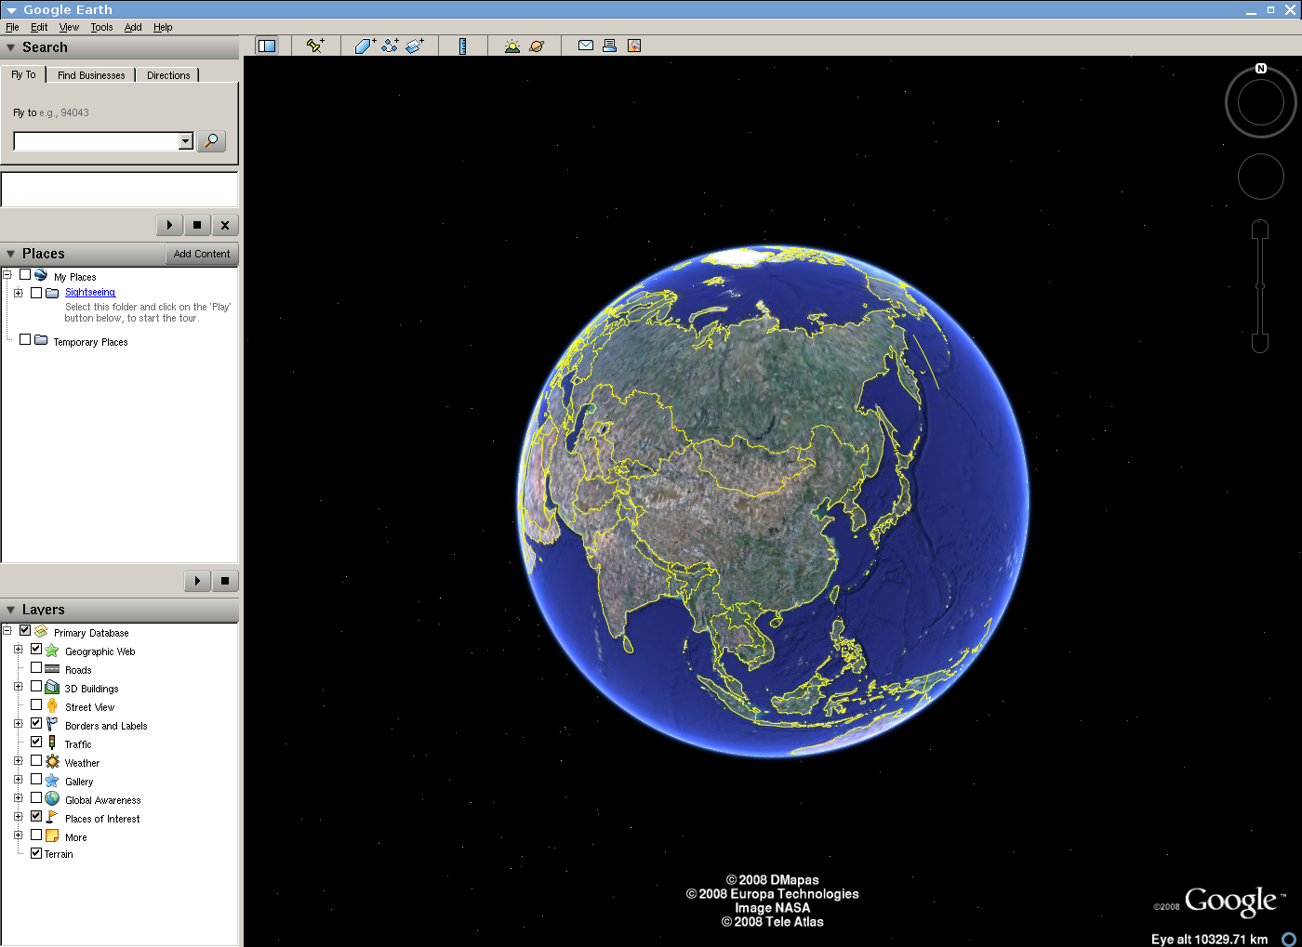
Task: Collapse the Search panel triangle
Action: click(10, 47)
